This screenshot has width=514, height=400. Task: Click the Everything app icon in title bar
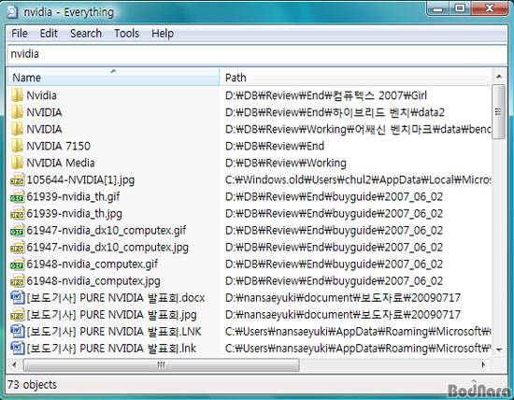click(x=12, y=12)
